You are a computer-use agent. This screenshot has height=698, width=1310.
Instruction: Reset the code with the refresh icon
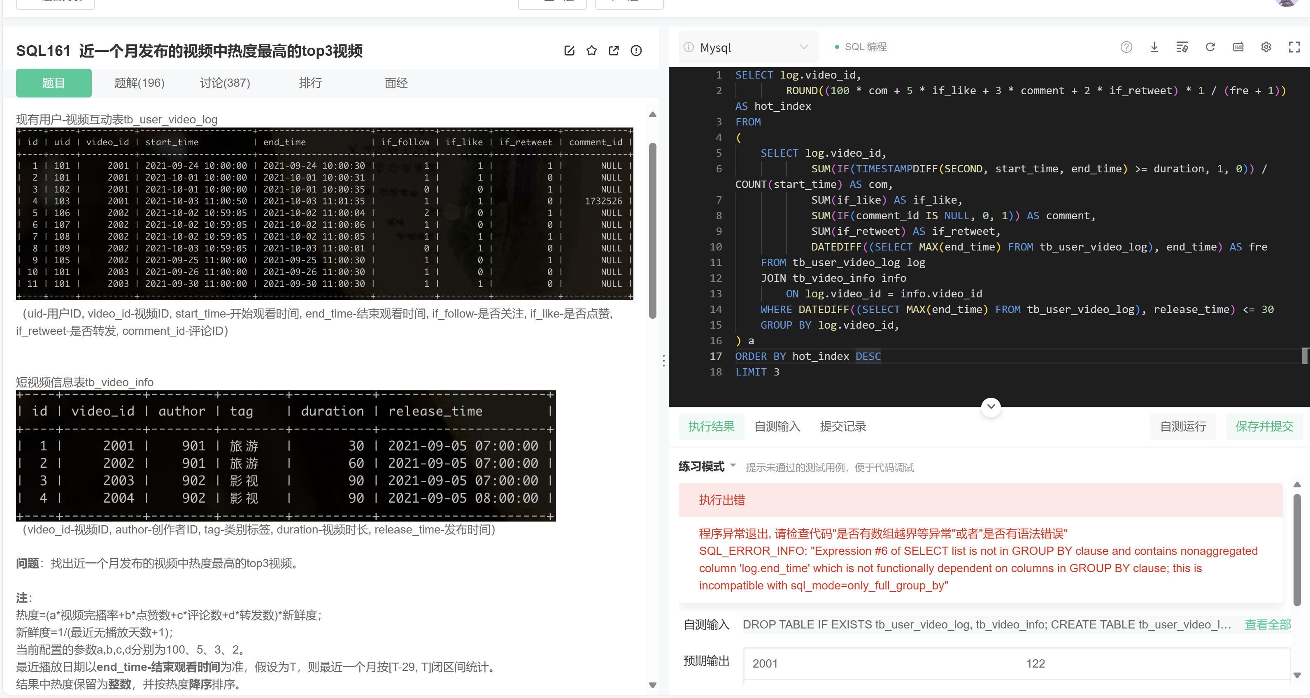point(1210,47)
